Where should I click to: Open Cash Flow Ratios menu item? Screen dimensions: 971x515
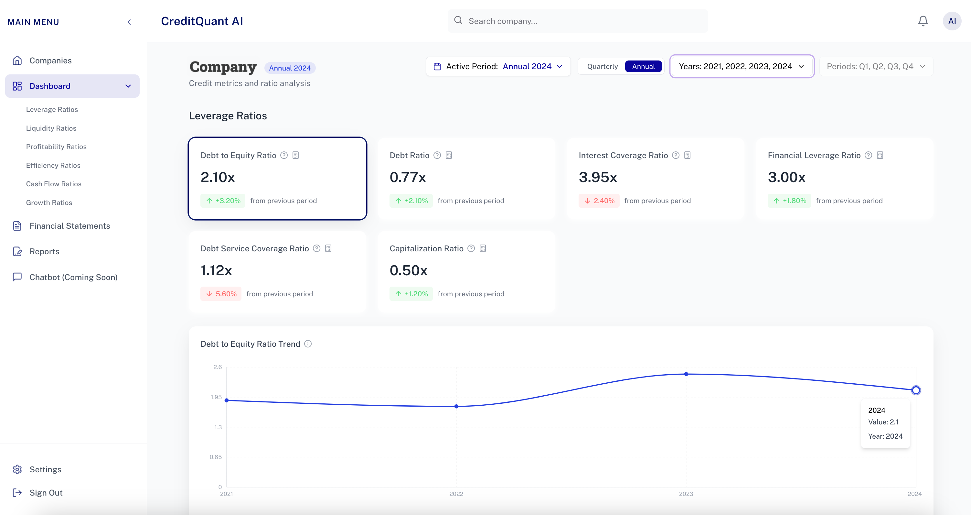[54, 184]
